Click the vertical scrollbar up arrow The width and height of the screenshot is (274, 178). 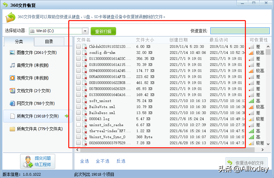point(268,47)
